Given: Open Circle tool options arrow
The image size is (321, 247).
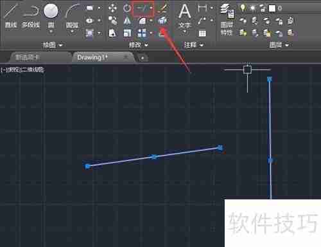Looking at the screenshot, I should point(51,32).
